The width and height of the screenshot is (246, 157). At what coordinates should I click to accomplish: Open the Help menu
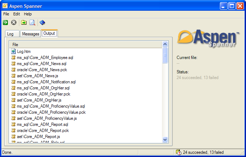click(x=28, y=14)
